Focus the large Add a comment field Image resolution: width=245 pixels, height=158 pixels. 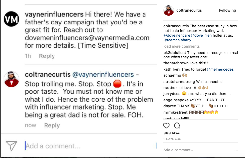[88, 146]
